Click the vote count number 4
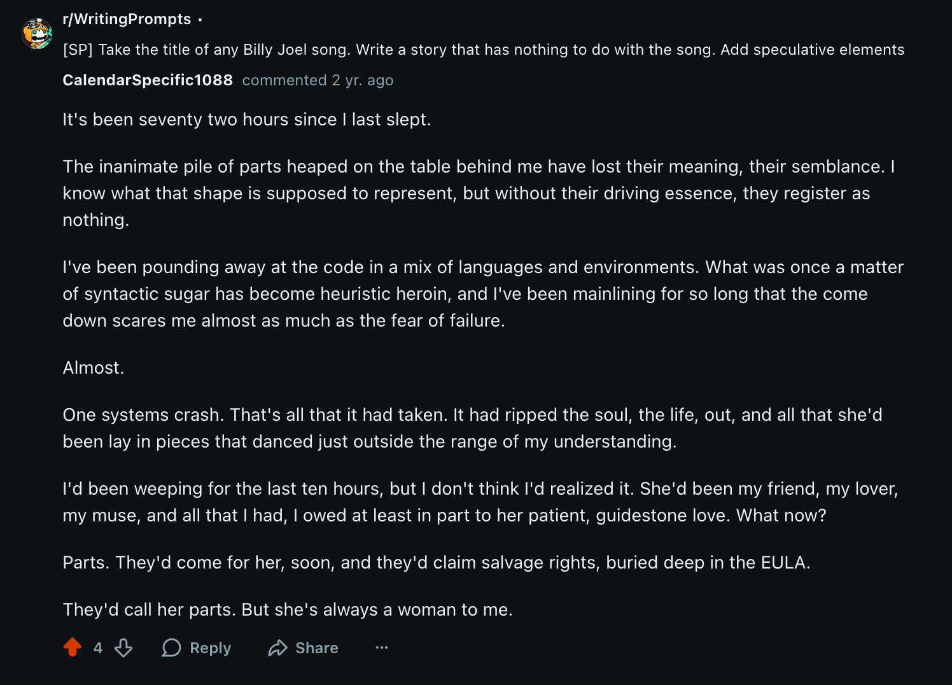Viewport: 952px width, 685px height. point(98,647)
